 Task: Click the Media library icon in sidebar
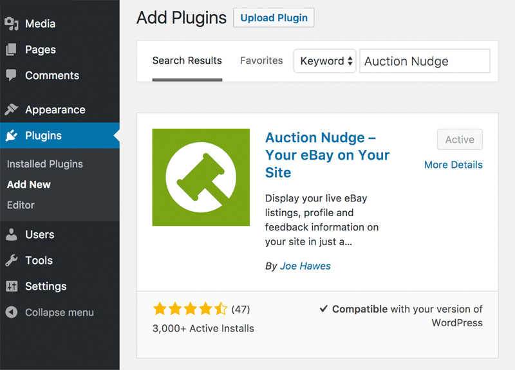click(12, 24)
